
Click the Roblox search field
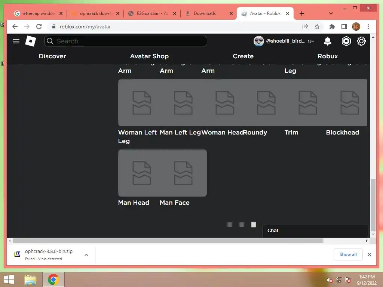[x=126, y=41]
